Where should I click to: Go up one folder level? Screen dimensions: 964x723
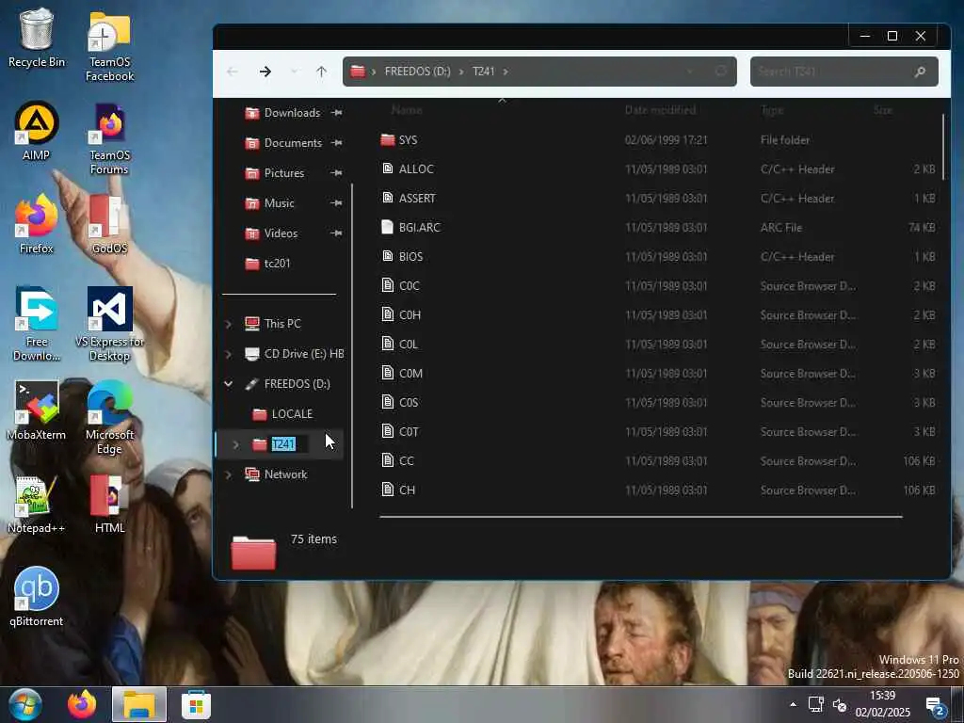[x=322, y=72]
